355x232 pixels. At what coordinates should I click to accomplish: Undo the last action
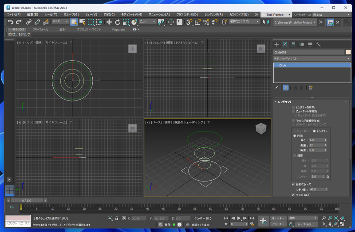[x=10, y=22]
